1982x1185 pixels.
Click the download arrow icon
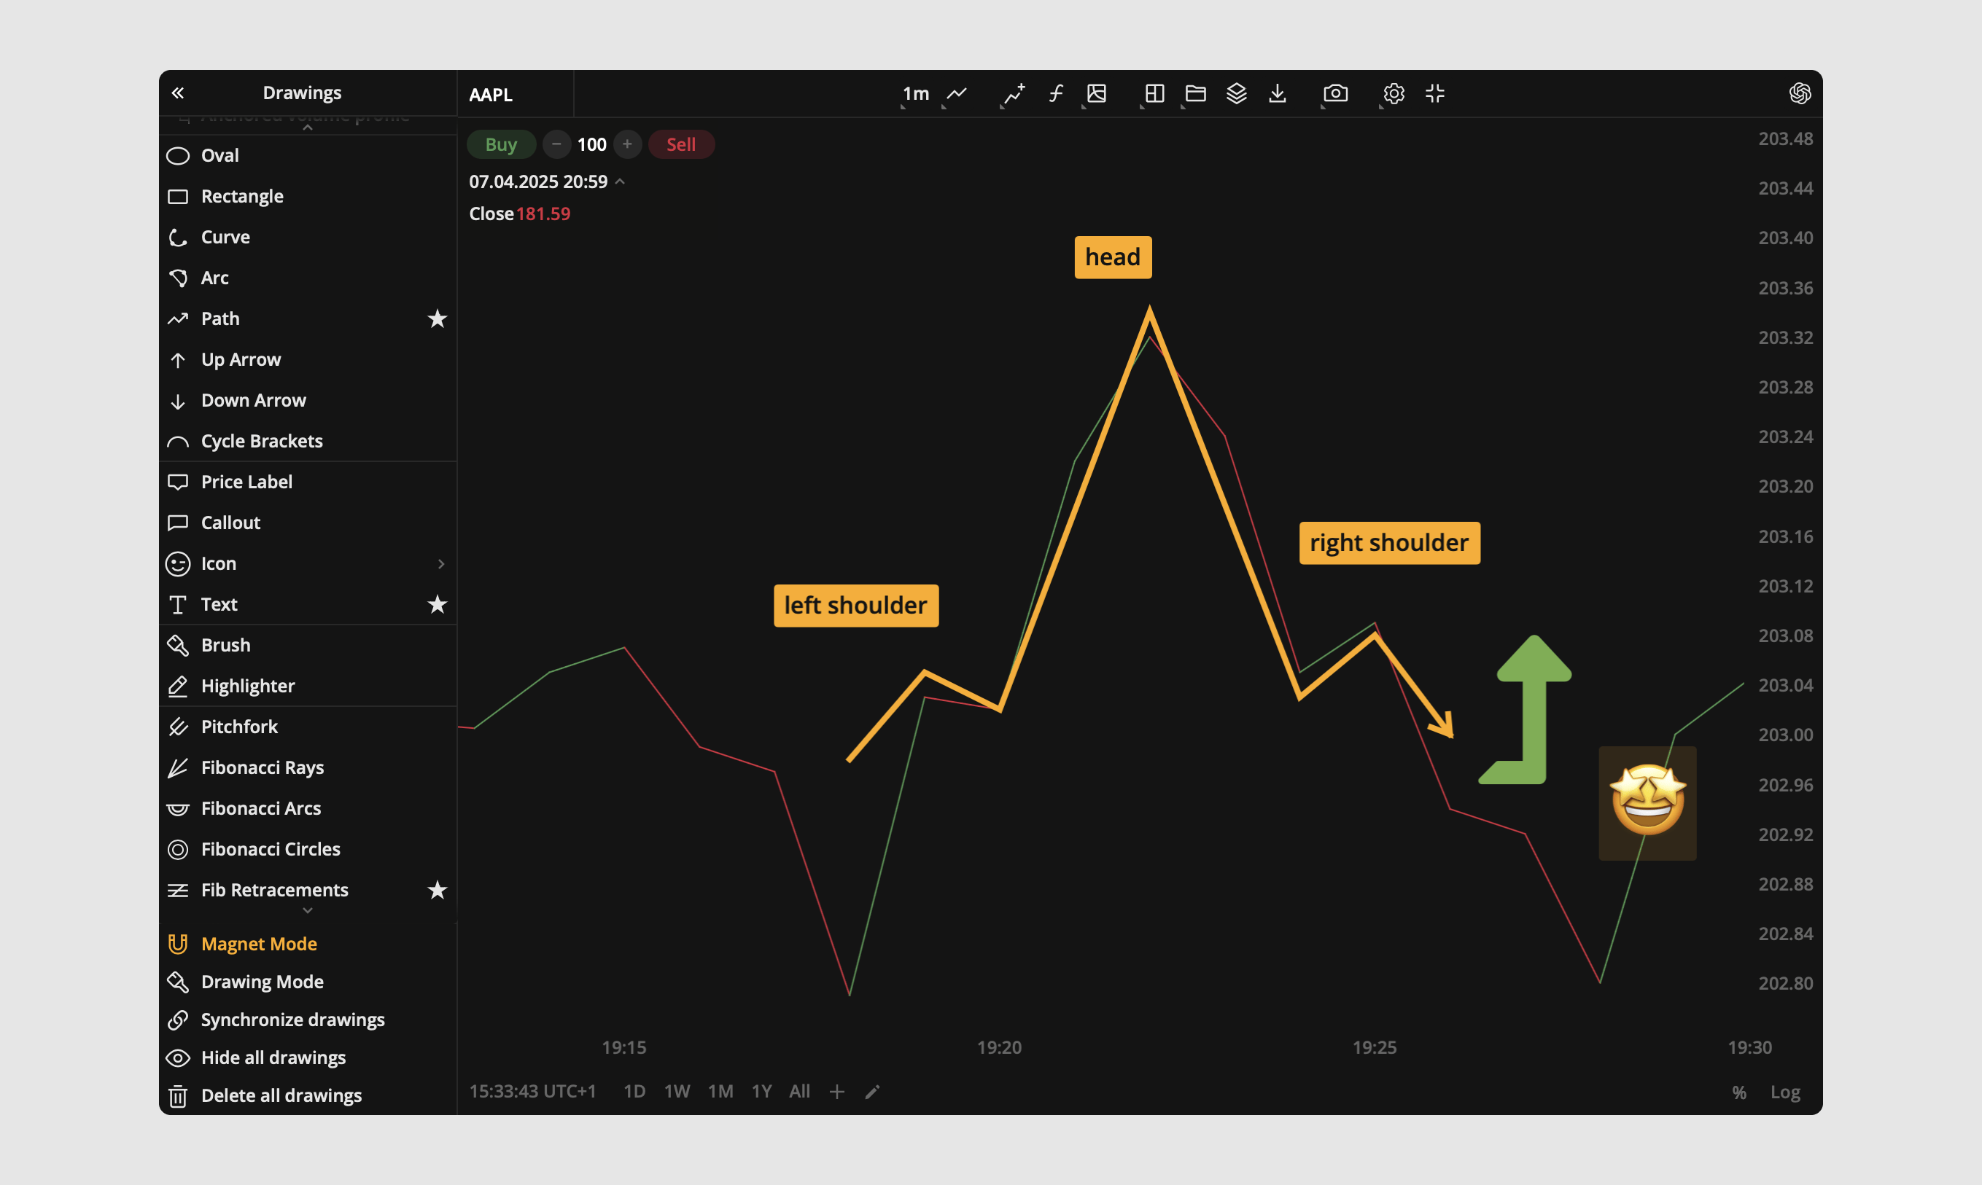pos(1278,93)
